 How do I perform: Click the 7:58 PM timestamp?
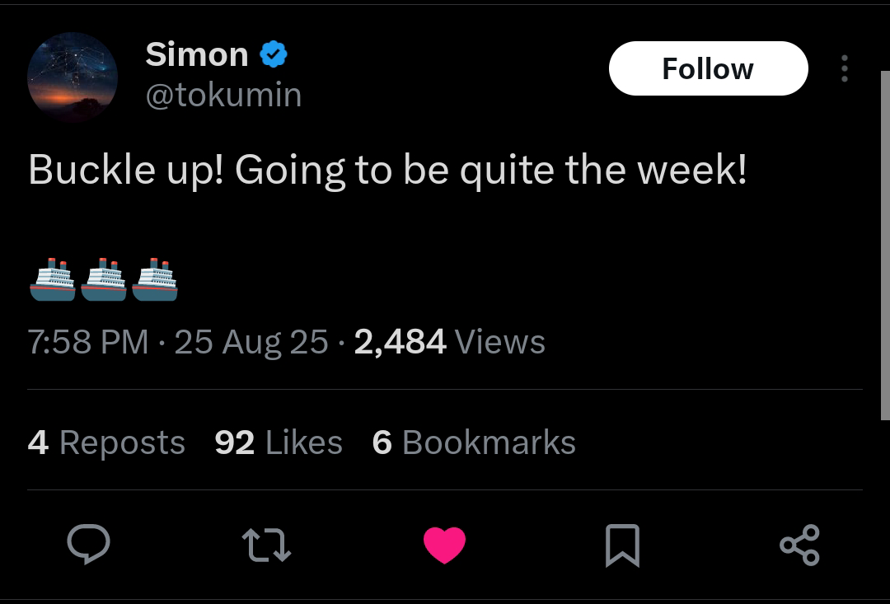click(x=88, y=342)
